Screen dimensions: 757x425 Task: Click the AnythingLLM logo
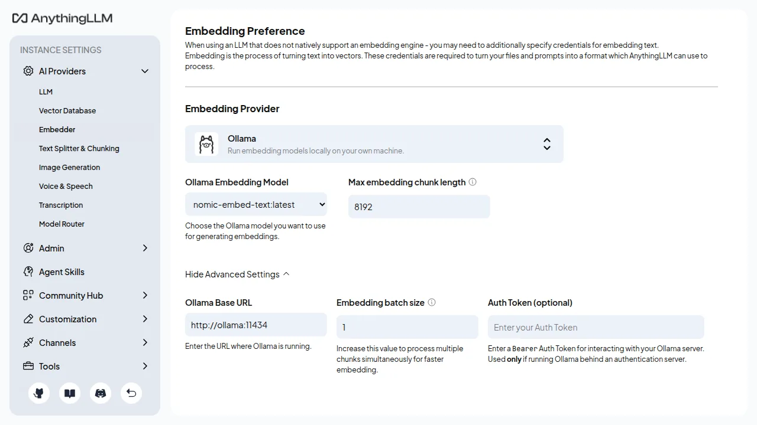point(62,18)
